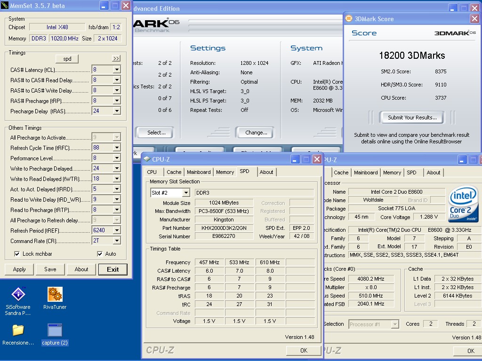Screen dimensions: 482x361
Task: Click Apply in MemSet
Action: (19, 269)
